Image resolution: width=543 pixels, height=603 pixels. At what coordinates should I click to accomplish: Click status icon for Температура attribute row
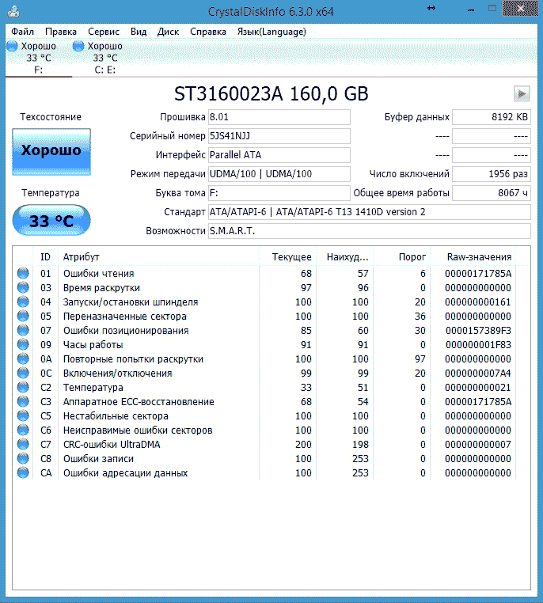click(23, 387)
